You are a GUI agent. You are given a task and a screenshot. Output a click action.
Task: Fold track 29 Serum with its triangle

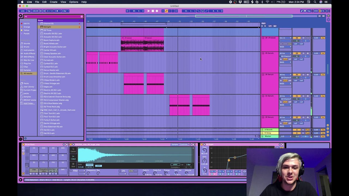(x=263, y=53)
